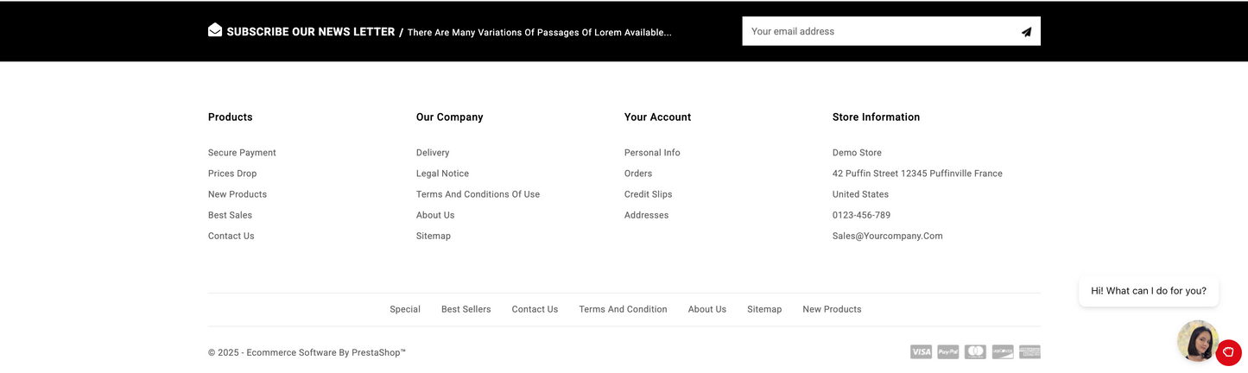Read the Legal Notice page

[x=442, y=174]
